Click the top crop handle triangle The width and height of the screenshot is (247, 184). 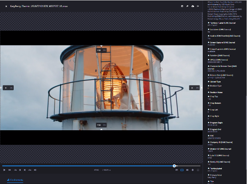tap(101, 46)
